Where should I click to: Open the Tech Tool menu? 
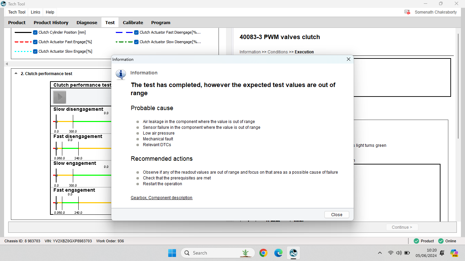tap(17, 12)
